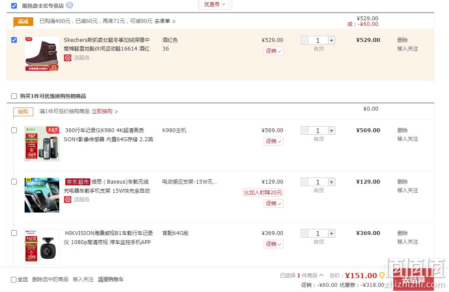Click the quantity field for Baseus charger

tap(318, 182)
